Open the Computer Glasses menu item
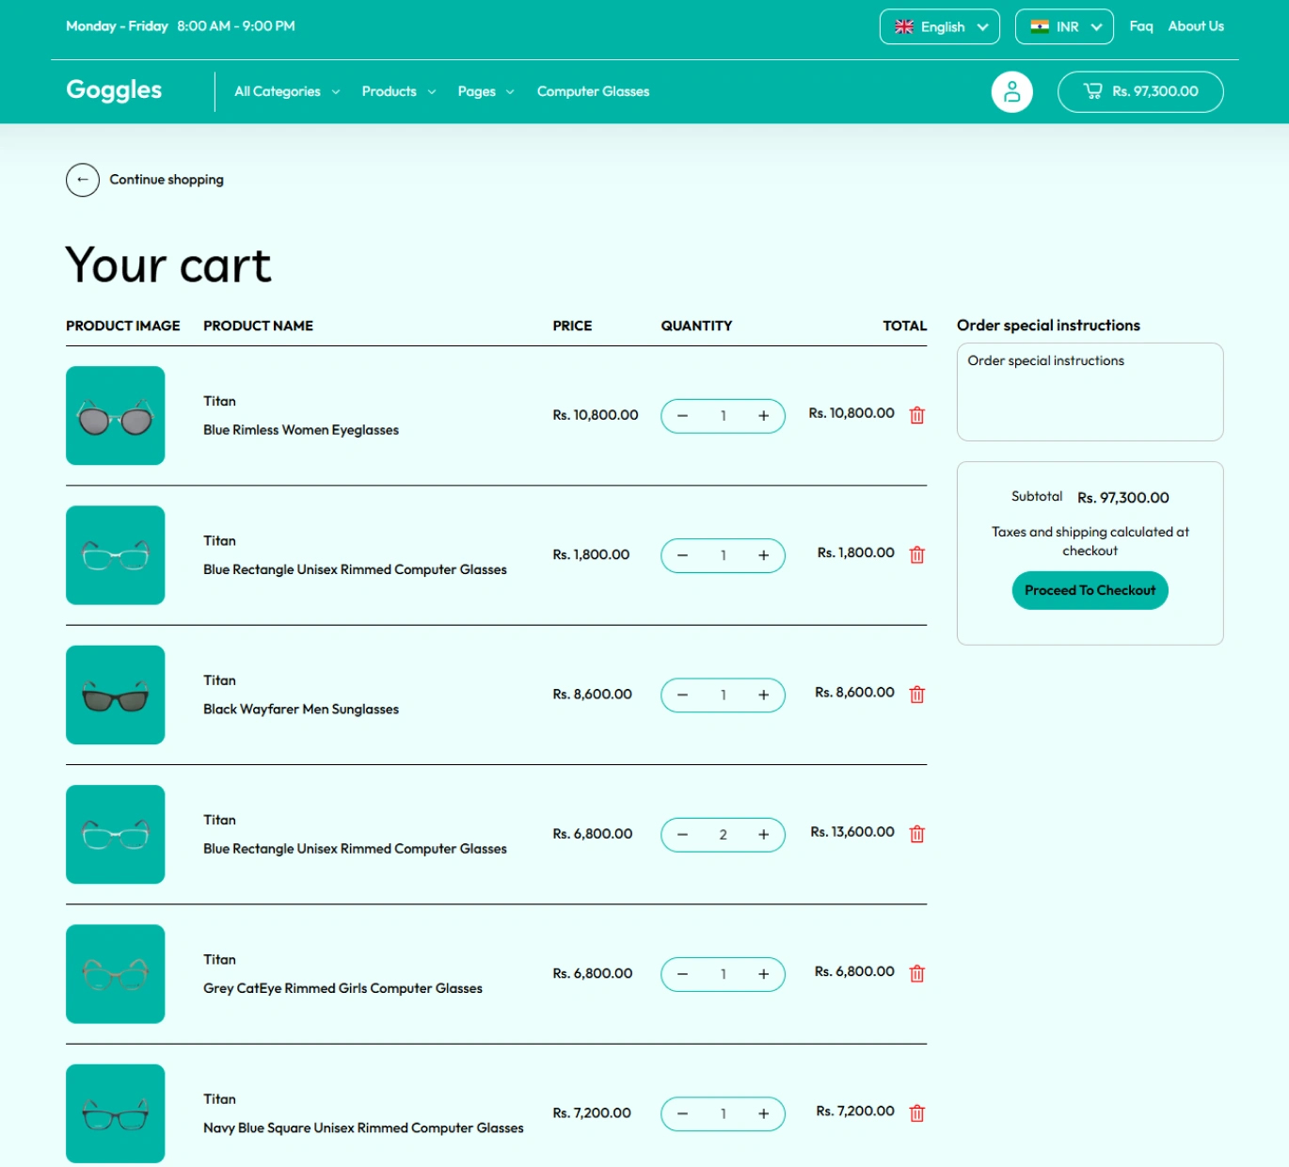Screen dimensions: 1289x1167 (593, 91)
